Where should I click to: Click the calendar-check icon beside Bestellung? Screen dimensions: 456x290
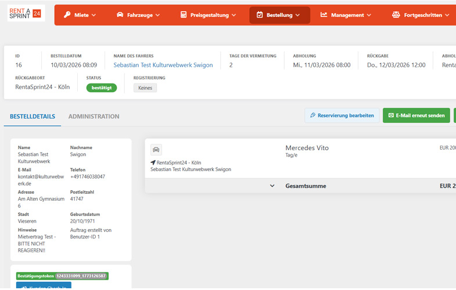click(260, 15)
